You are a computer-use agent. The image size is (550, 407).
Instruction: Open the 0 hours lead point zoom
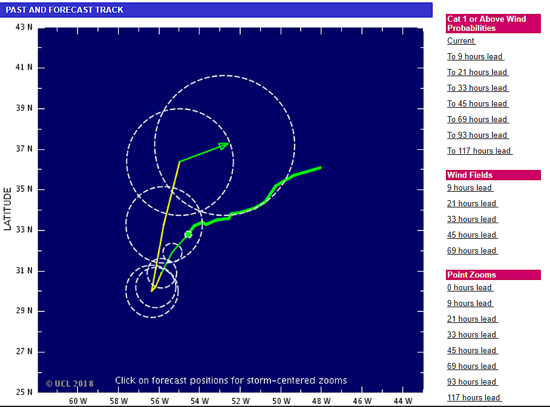470,288
